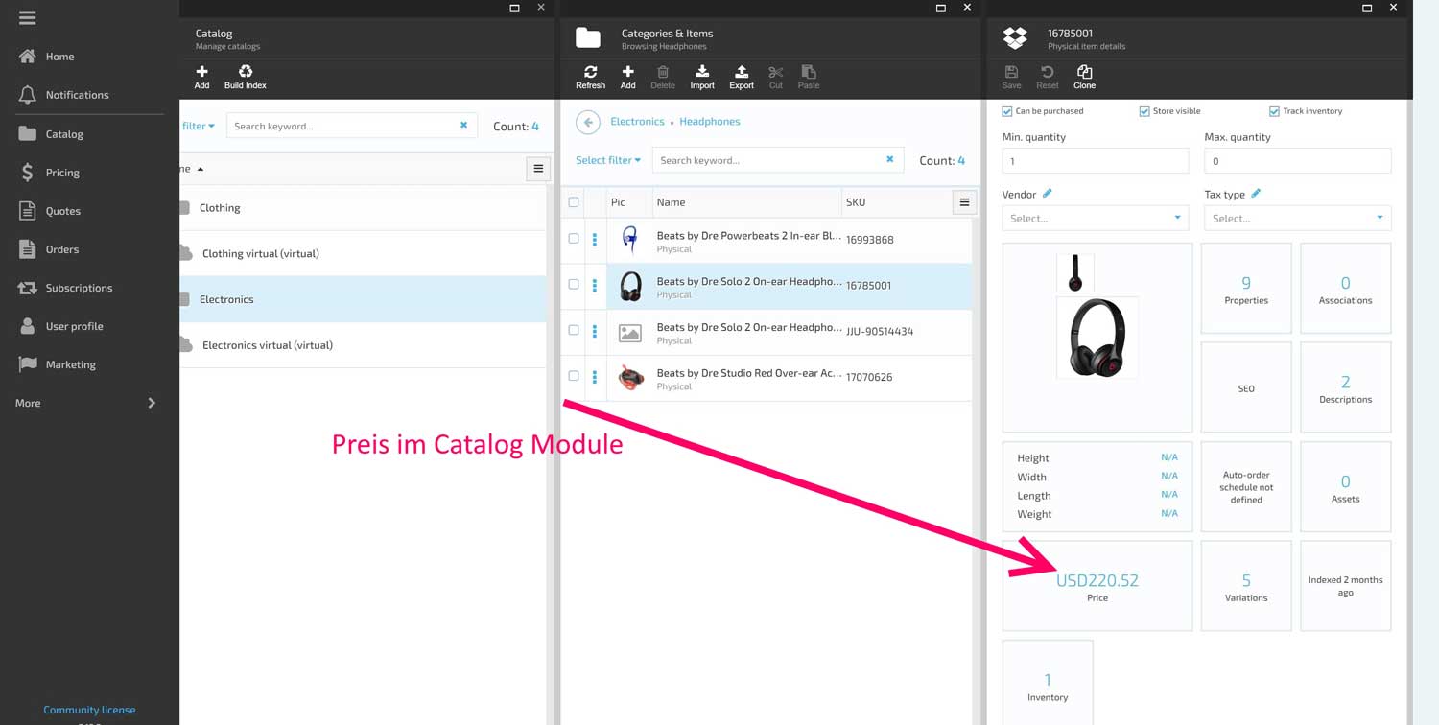Open the Properties widget
This screenshot has width=1439, height=725.
pos(1246,289)
